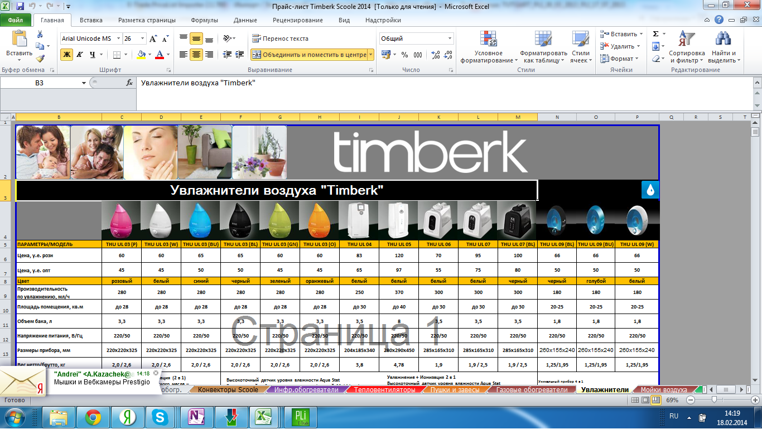Click the accounting number format icon
Image resolution: width=762 pixels, height=434 pixels.
pyautogui.click(x=385, y=55)
